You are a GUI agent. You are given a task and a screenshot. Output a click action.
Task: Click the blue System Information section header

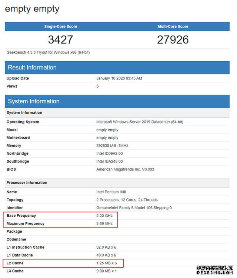[x=117, y=101]
